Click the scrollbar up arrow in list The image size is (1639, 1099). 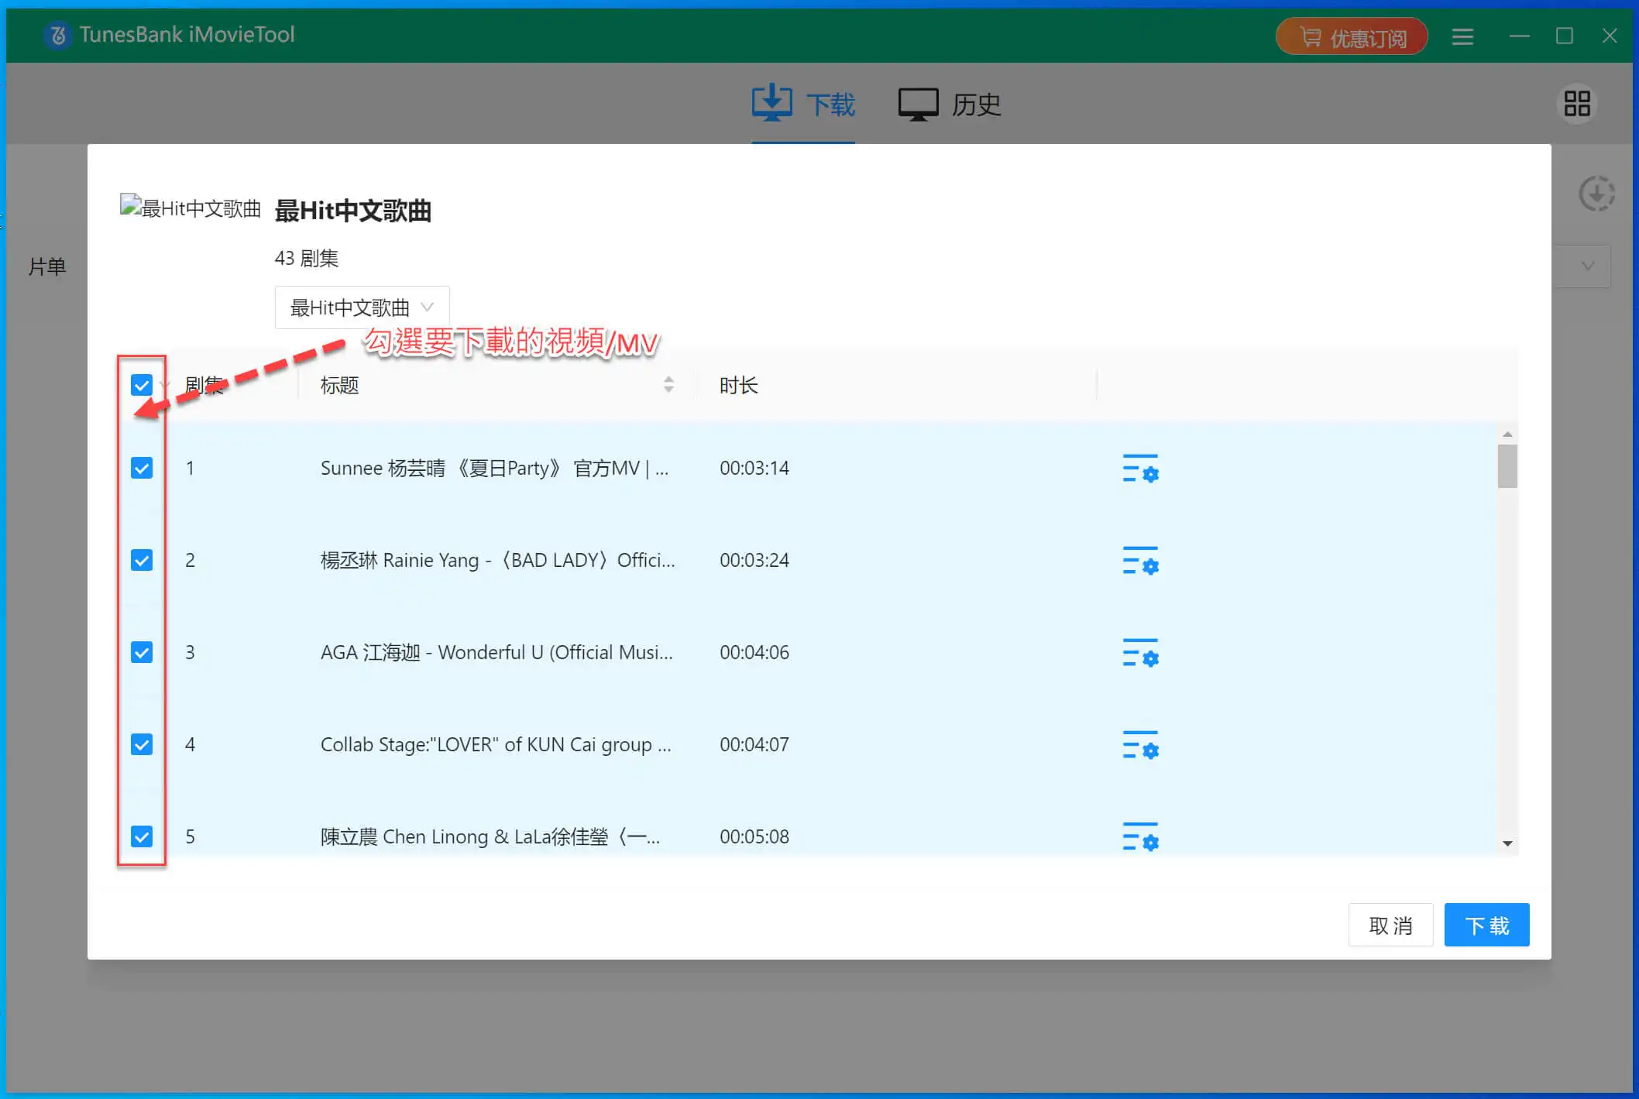(1507, 434)
